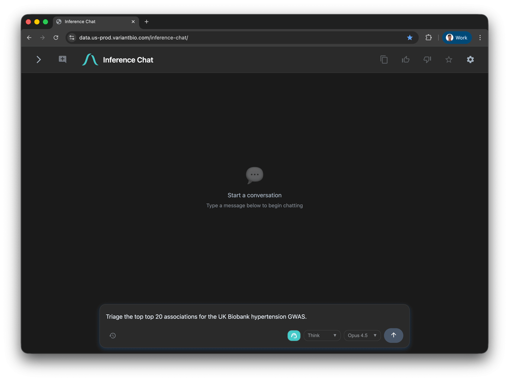Screen dimensions: 509x381
Task: Expand the sidebar with the chevron
Action: click(x=39, y=59)
